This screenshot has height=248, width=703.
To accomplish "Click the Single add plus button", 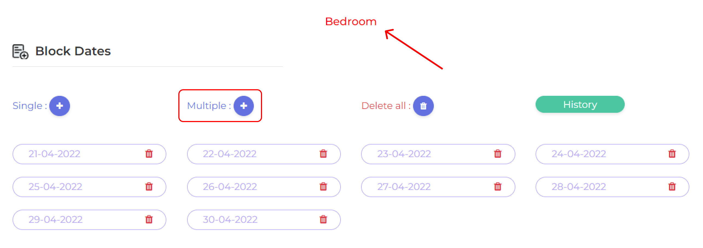I will click(x=60, y=106).
